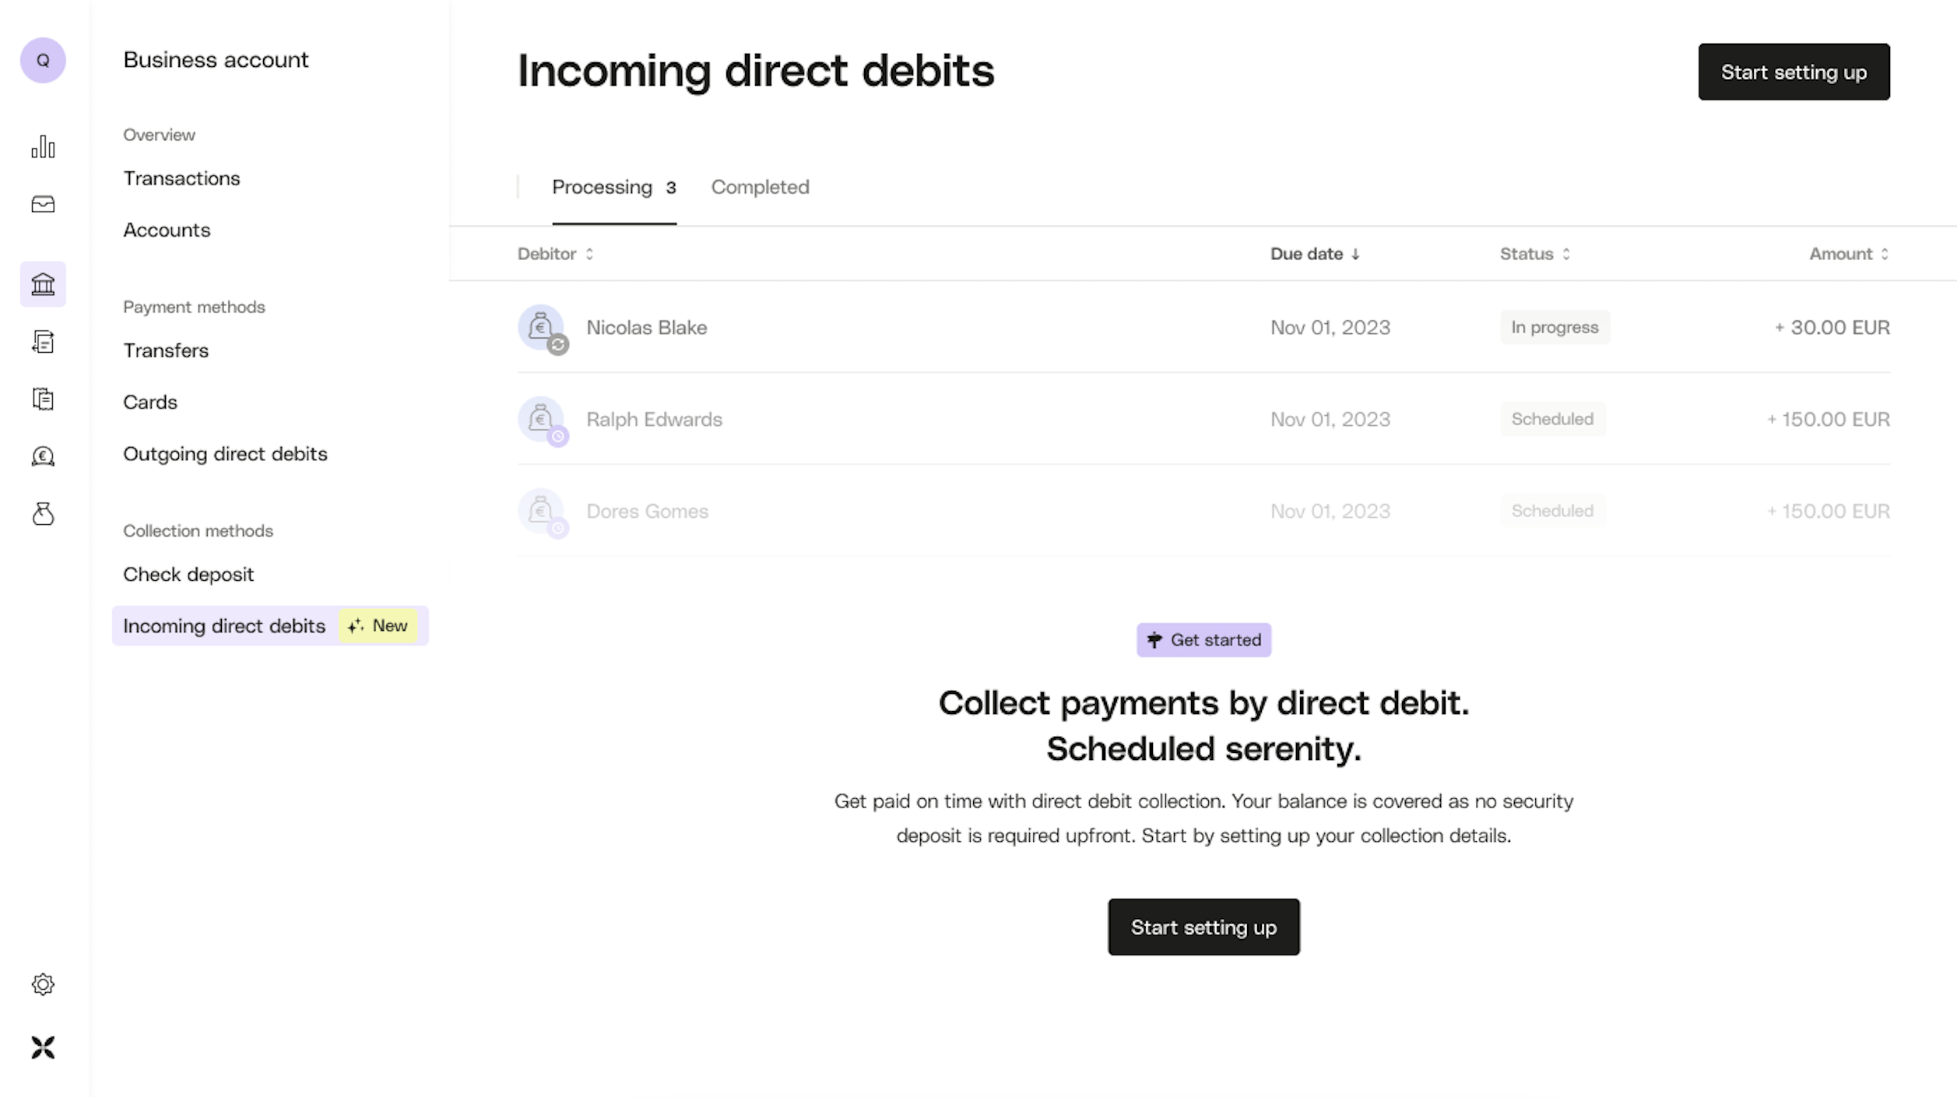Select the inbox/messages icon in sidebar
The width and height of the screenshot is (1957, 1098).
click(x=43, y=204)
